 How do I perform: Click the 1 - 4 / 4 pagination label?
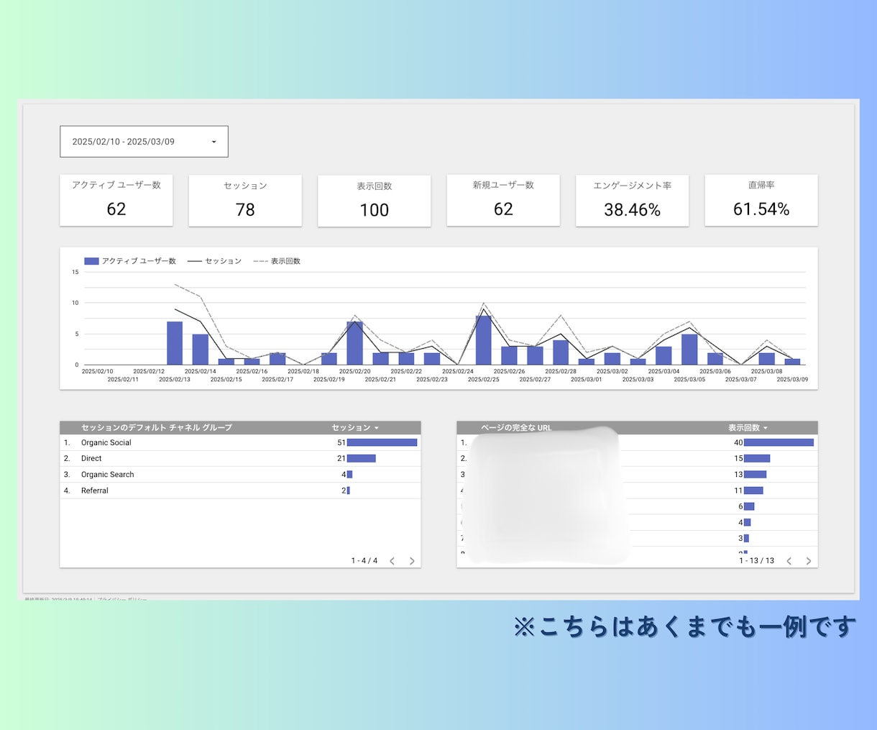point(364,561)
